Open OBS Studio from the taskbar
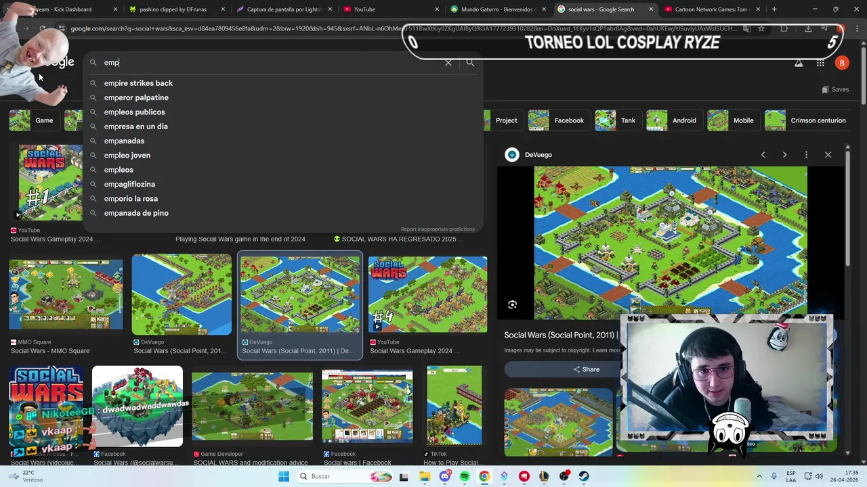The image size is (867, 487). click(564, 476)
